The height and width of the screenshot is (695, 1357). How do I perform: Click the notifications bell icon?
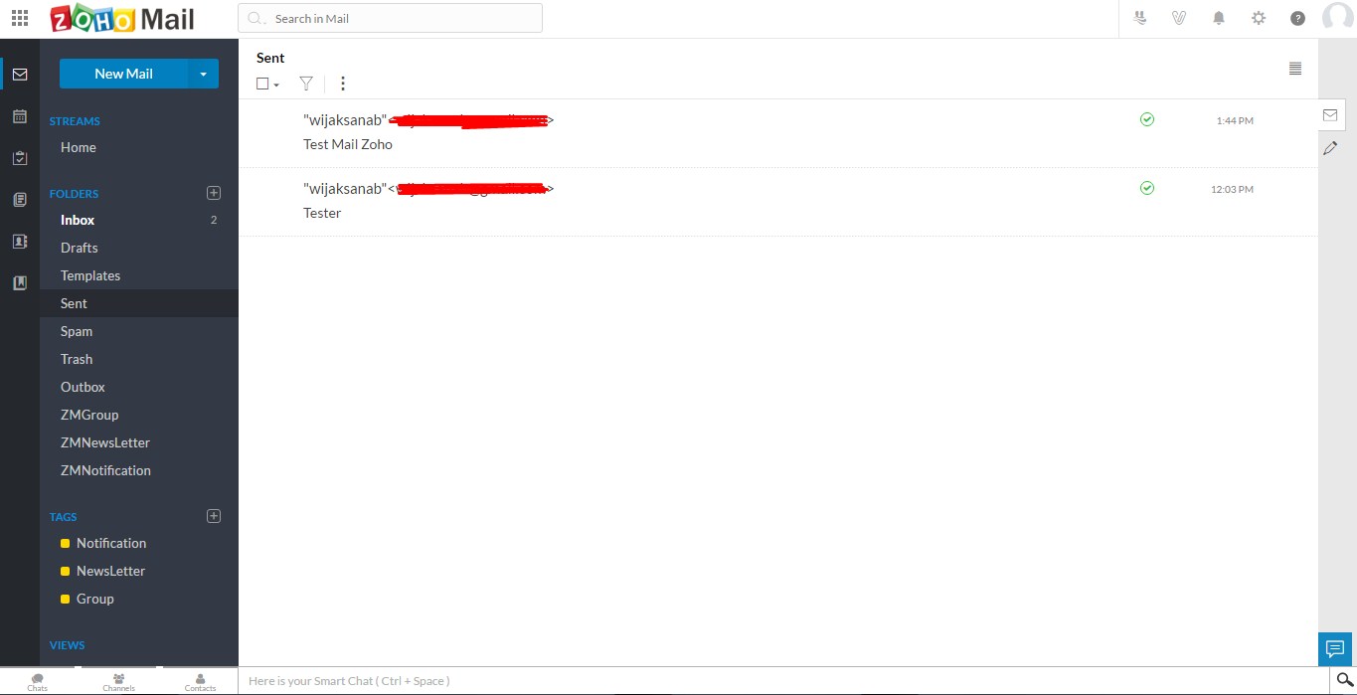1219,18
